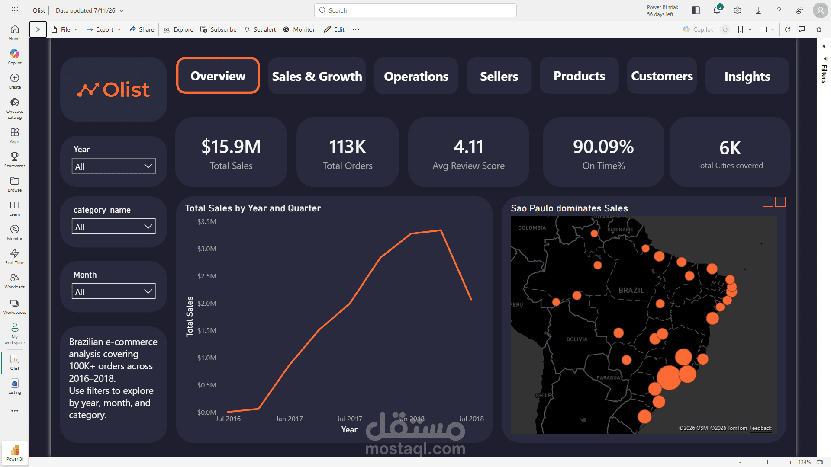Open the comments pane icon
831x467 pixels.
(x=802, y=29)
